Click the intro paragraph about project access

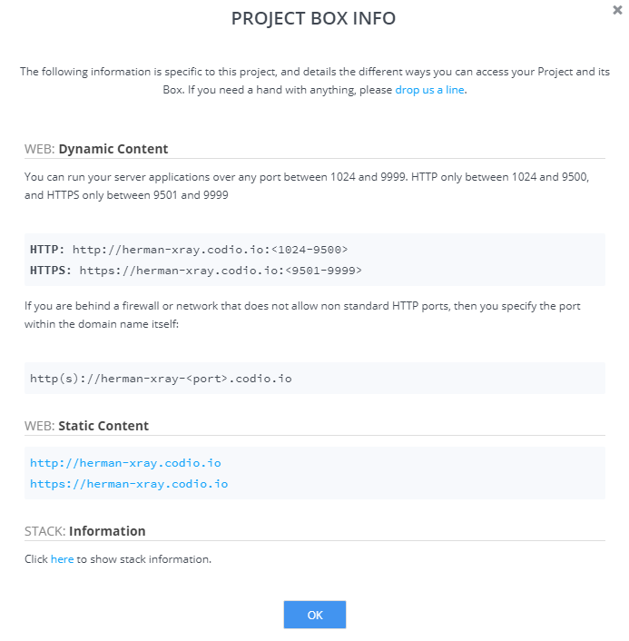[x=315, y=81]
